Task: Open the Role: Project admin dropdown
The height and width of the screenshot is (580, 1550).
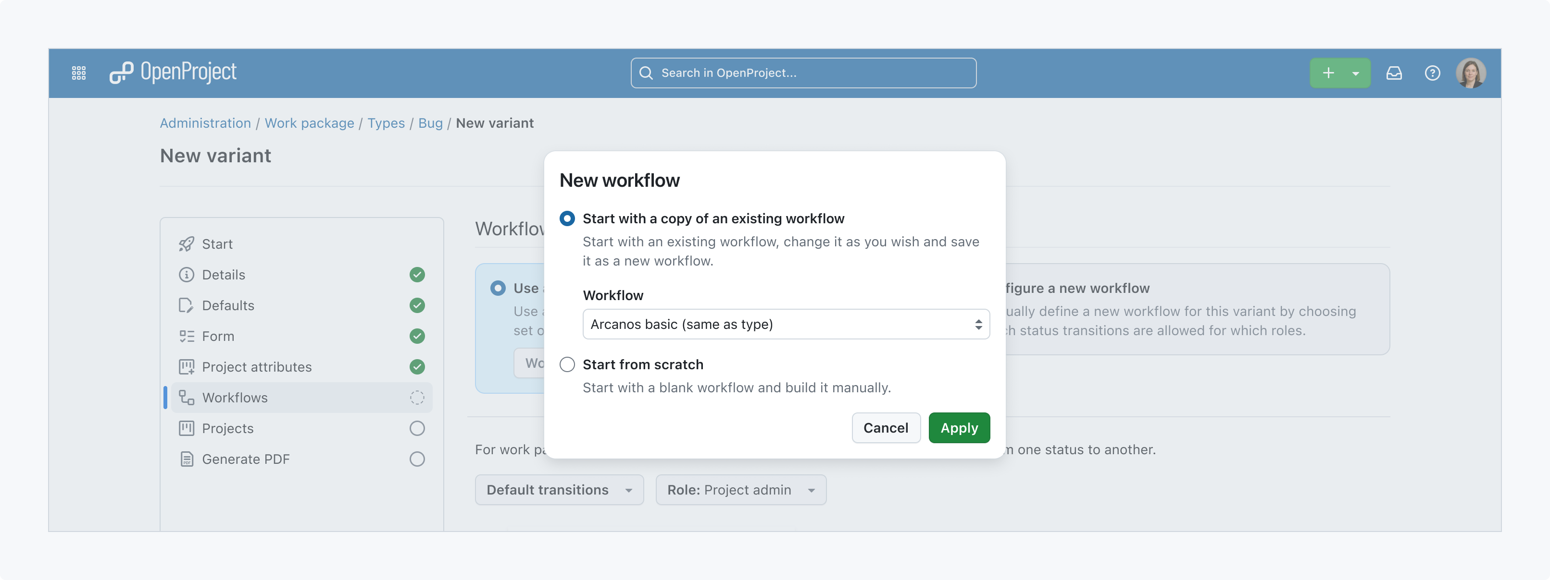Action: pyautogui.click(x=741, y=490)
